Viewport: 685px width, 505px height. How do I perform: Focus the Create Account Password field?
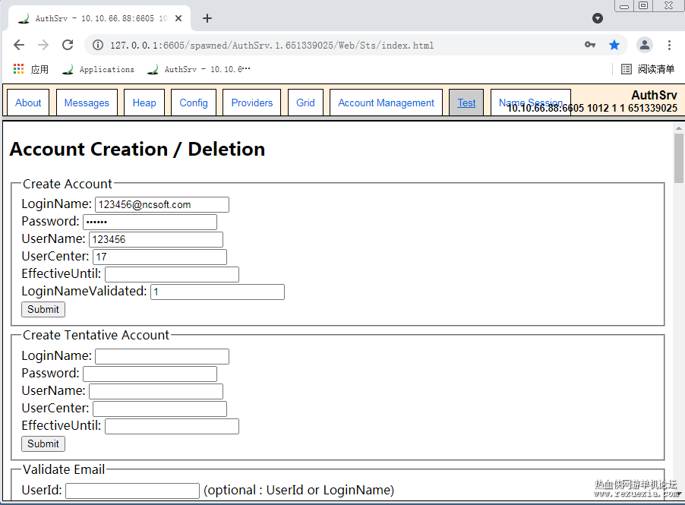(x=150, y=222)
